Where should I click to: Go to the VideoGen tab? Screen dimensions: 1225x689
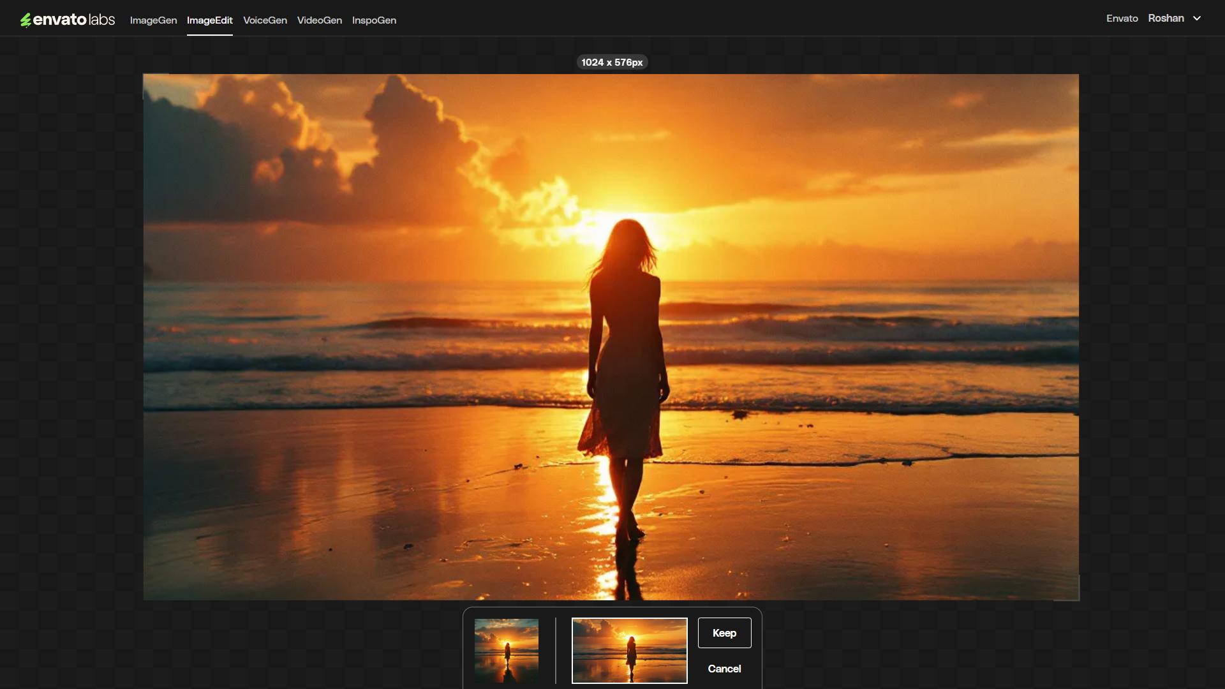tap(319, 20)
